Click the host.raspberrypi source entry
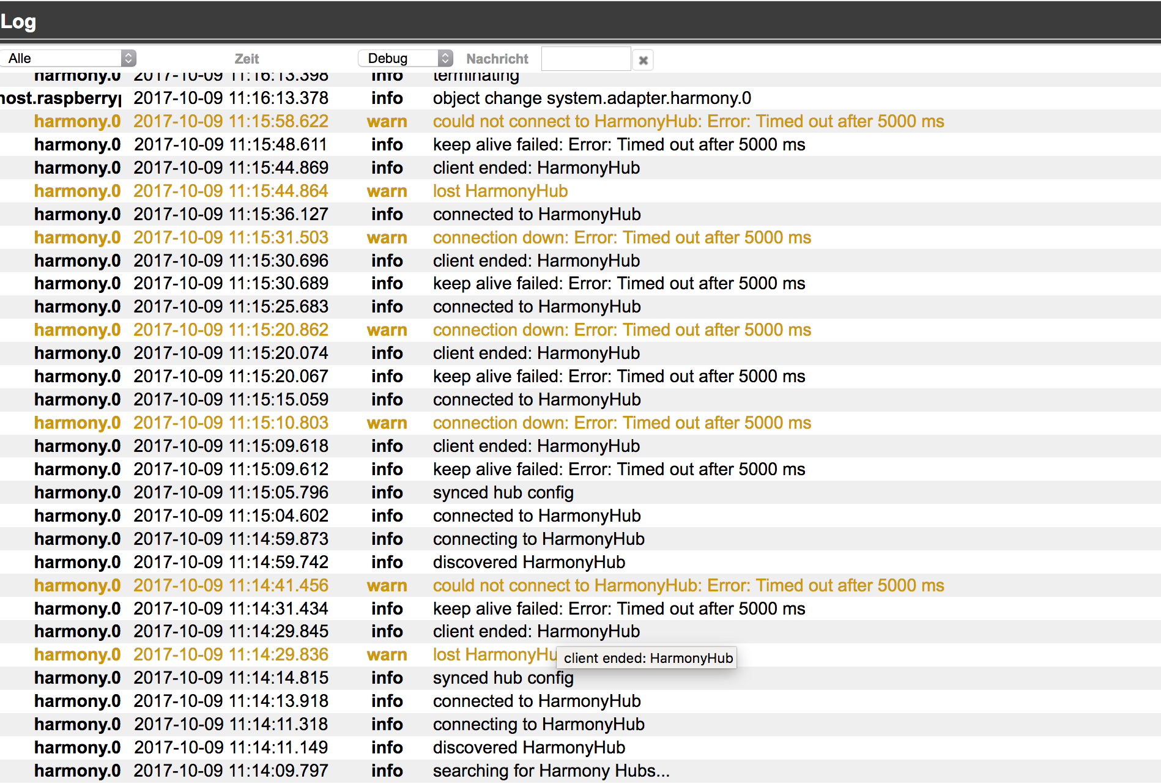 61,98
